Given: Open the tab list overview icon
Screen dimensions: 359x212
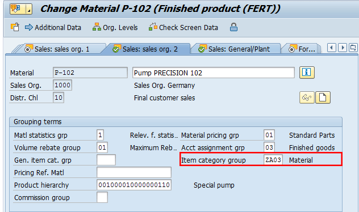Looking at the screenshot, I should (x=353, y=48).
